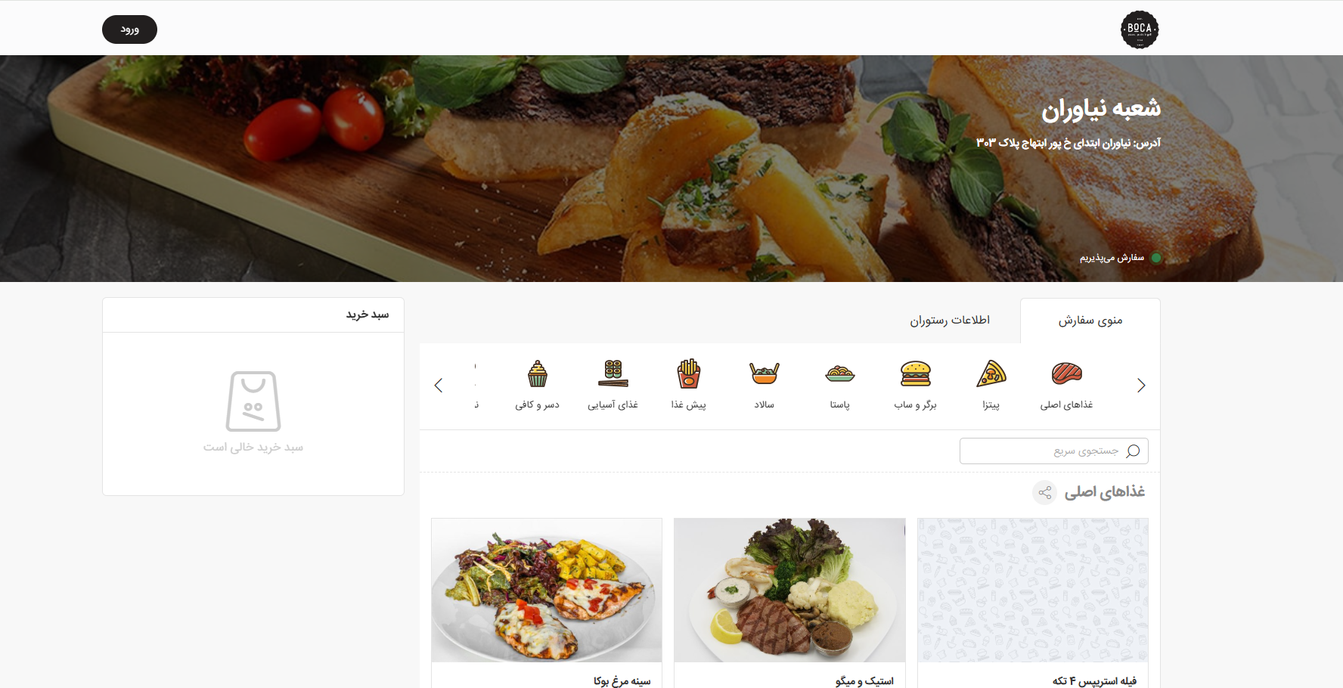Open the فیله استریپس ۴ تکه item card
The height and width of the screenshot is (688, 1343).
1033,603
